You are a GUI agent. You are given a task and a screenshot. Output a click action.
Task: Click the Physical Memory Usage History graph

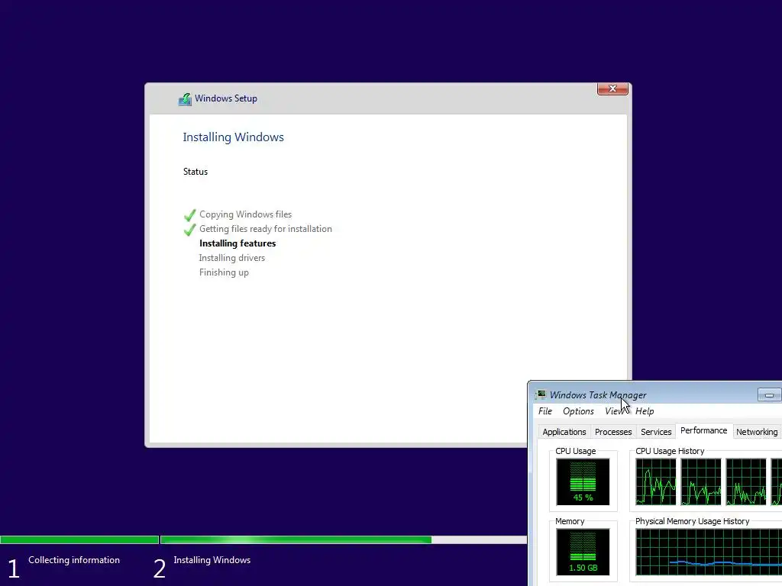tap(709, 552)
